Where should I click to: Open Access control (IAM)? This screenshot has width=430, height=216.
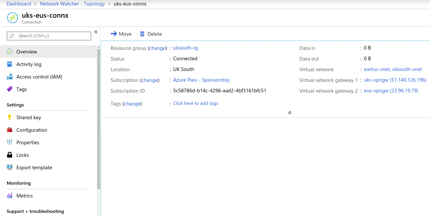[x=48, y=76]
